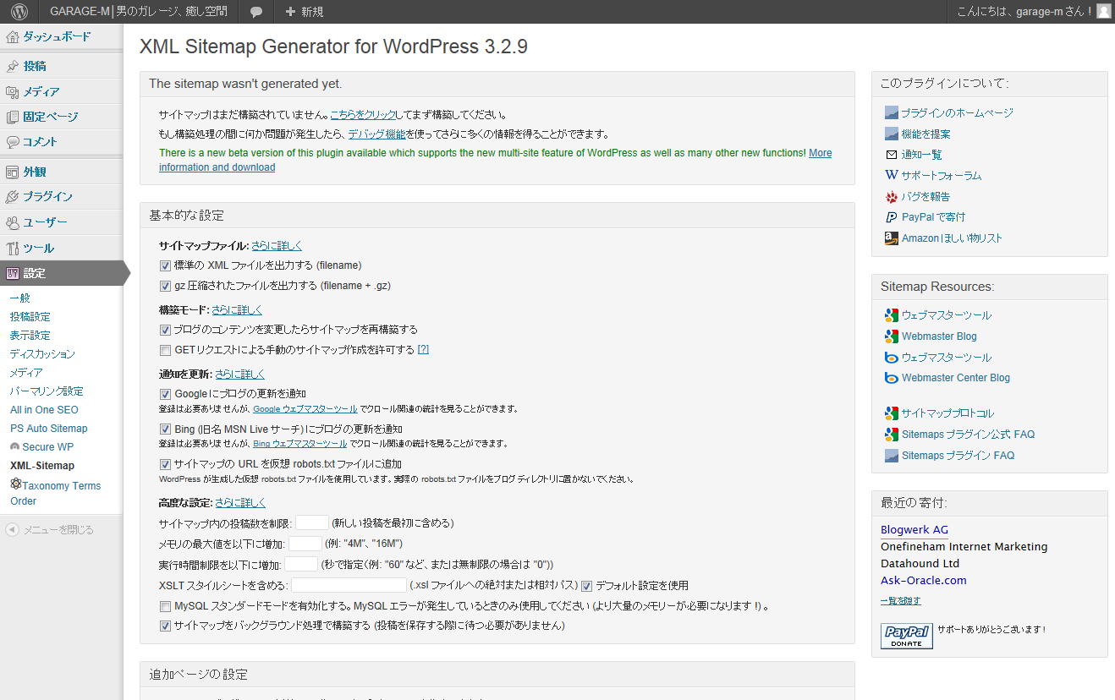This screenshot has width=1115, height=700.
Task: Open the comments bubble in admin bar
Action: (x=256, y=12)
